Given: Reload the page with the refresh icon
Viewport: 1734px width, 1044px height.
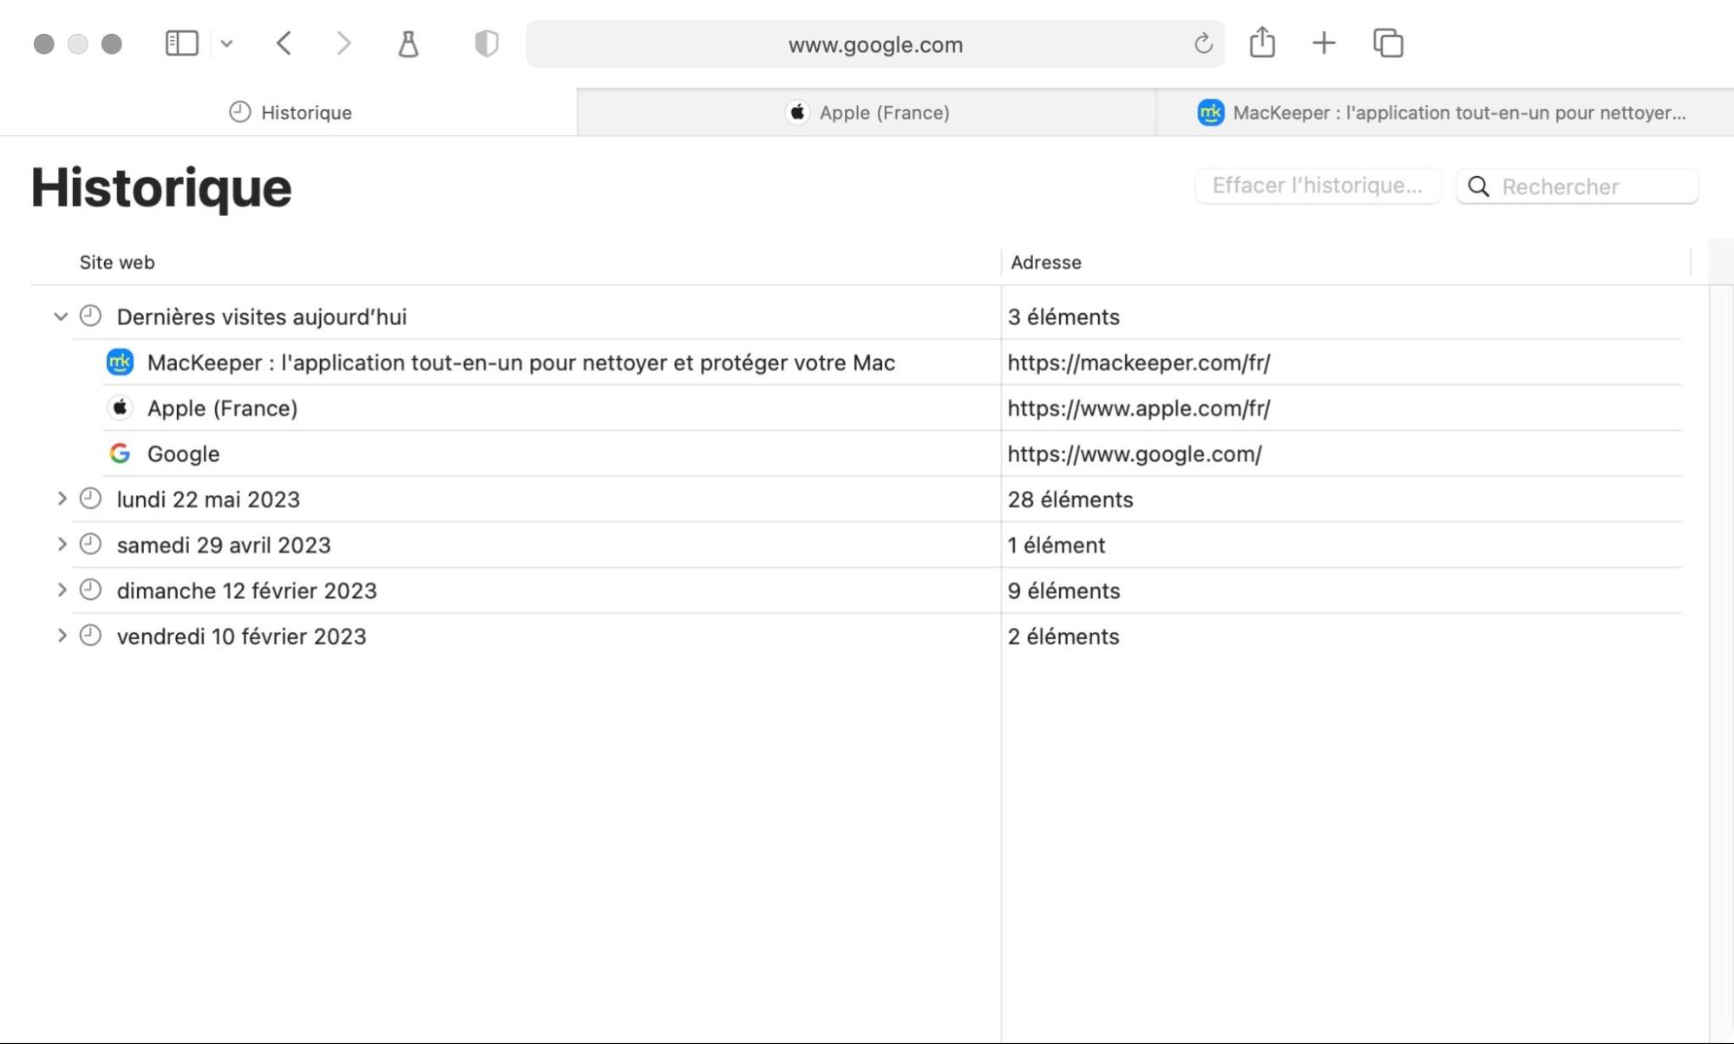Looking at the screenshot, I should 1203,43.
